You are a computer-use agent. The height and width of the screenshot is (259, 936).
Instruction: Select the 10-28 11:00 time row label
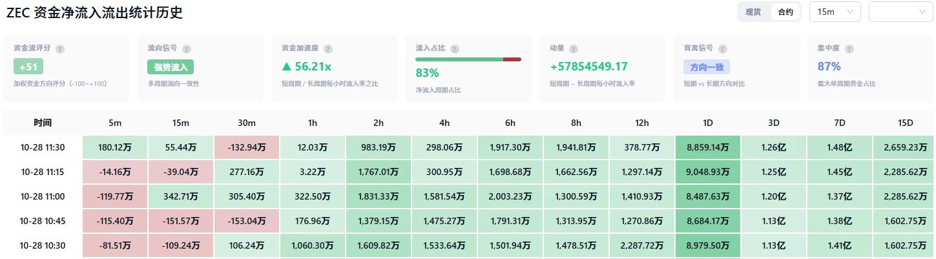43,196
